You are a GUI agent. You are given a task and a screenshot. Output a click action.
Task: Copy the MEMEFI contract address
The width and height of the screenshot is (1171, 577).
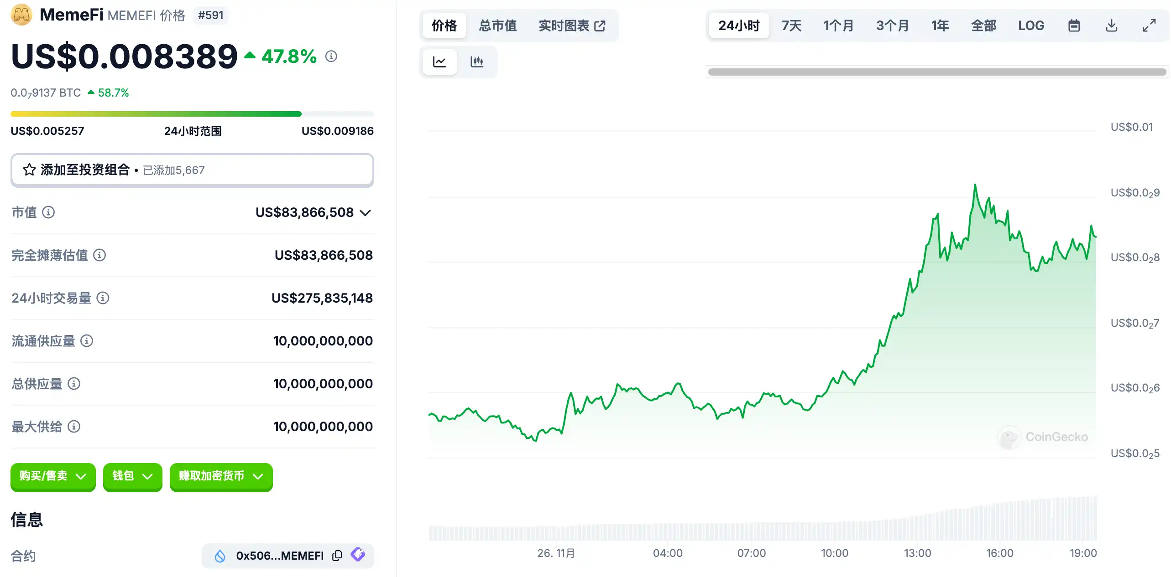coord(337,556)
